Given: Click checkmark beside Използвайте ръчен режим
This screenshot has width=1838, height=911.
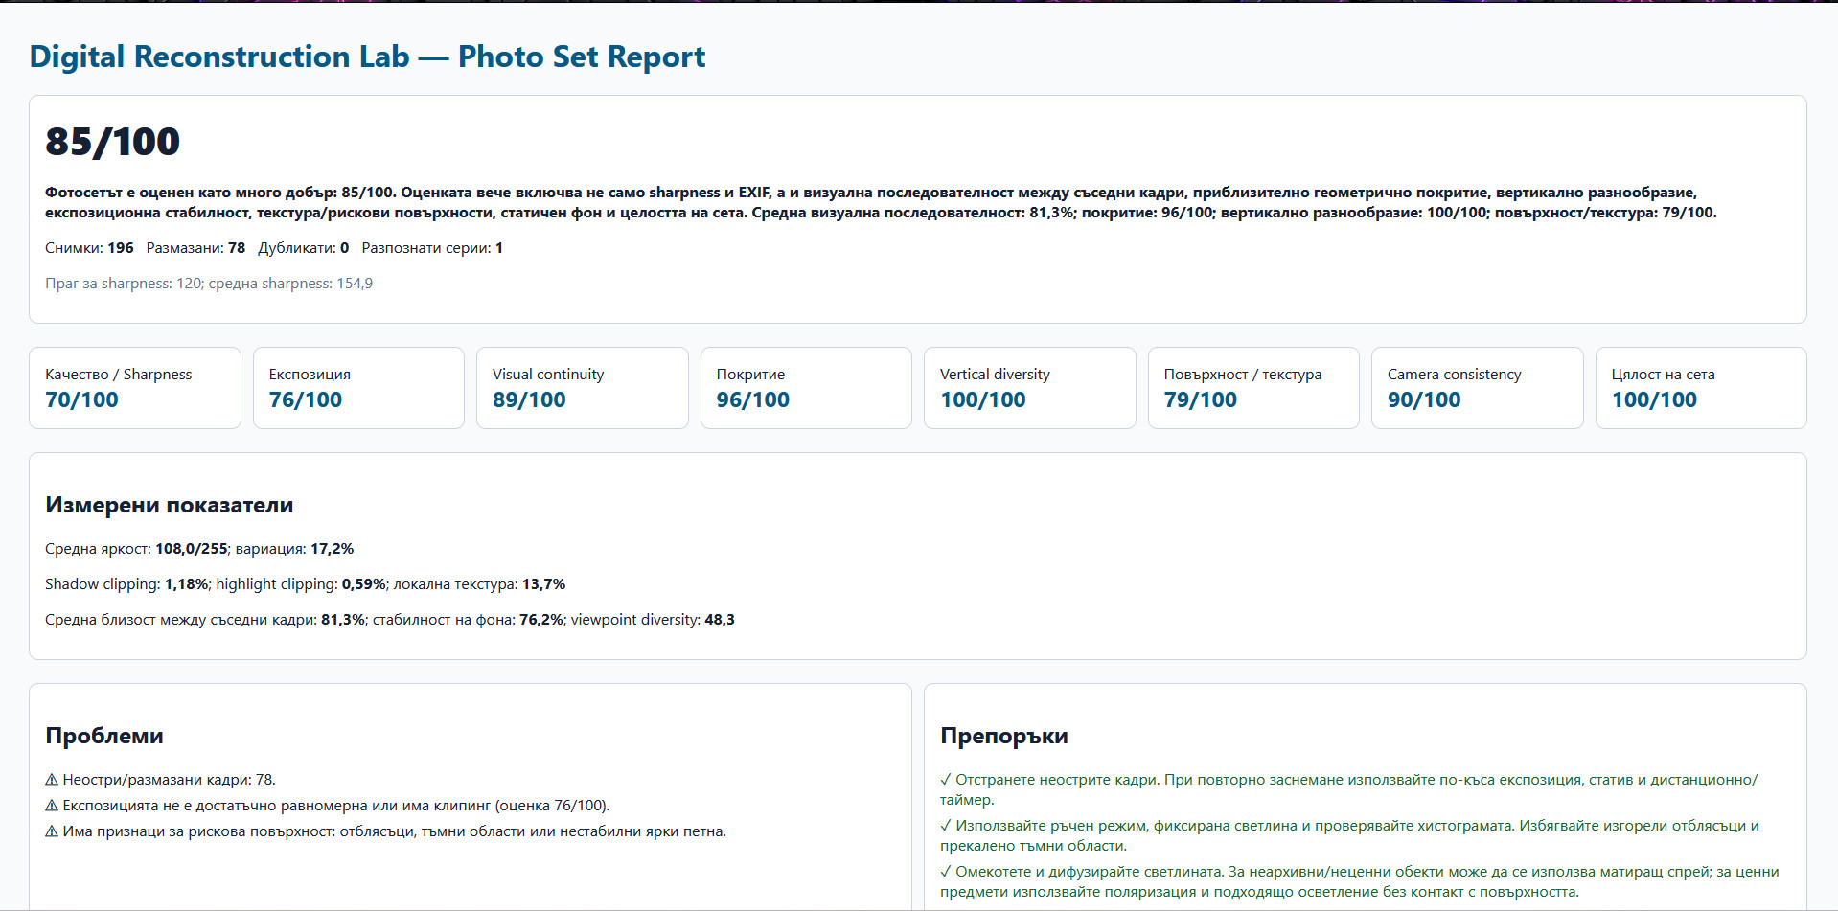Looking at the screenshot, I should [946, 826].
